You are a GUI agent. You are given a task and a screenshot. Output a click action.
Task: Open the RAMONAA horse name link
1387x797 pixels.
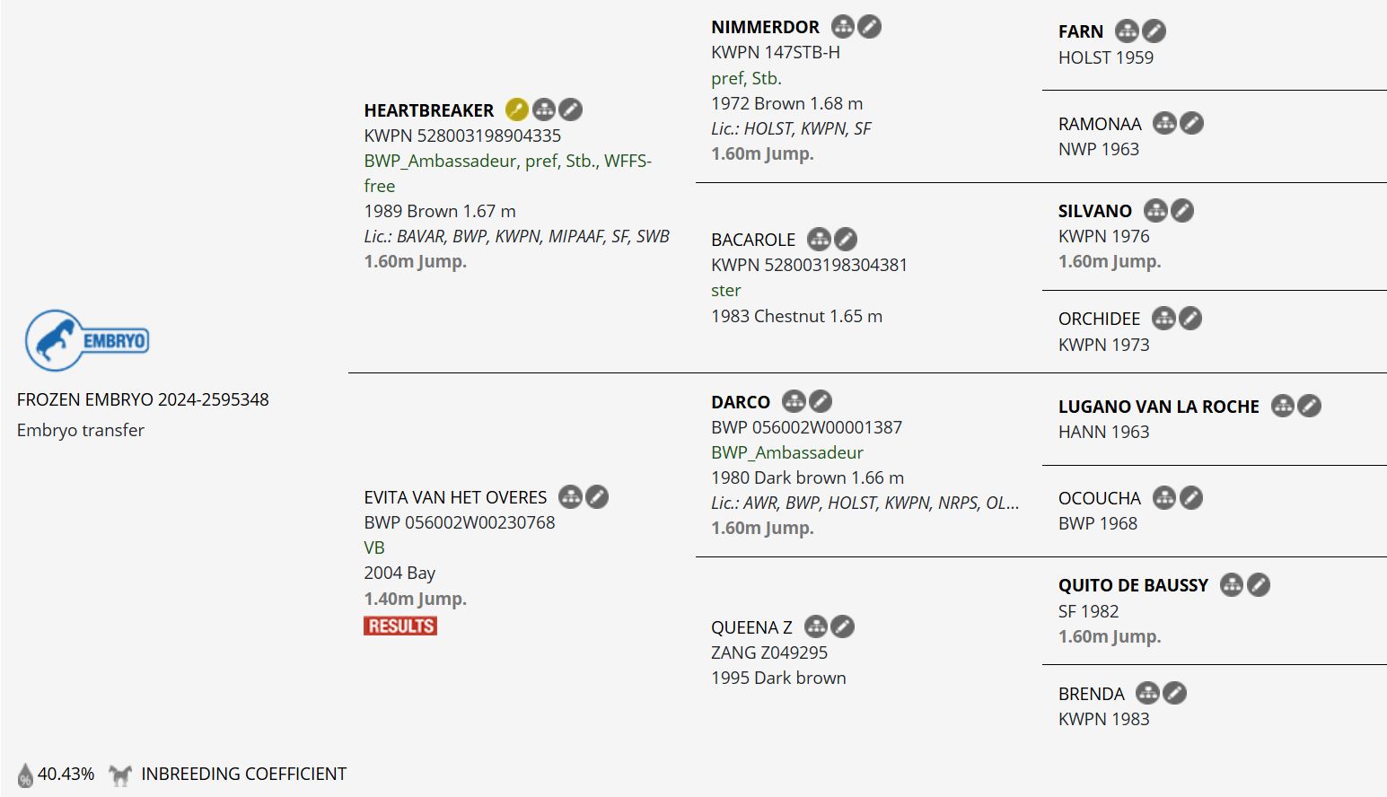point(1100,124)
